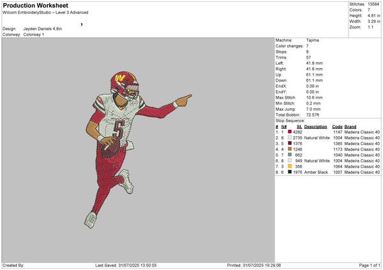Click the Zoom value '1:1'

[370, 27]
